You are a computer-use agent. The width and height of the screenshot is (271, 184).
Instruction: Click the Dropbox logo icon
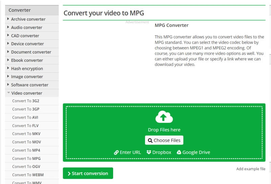[149, 152]
